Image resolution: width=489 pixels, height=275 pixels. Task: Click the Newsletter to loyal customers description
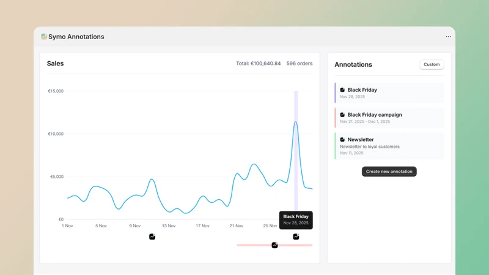click(370, 147)
